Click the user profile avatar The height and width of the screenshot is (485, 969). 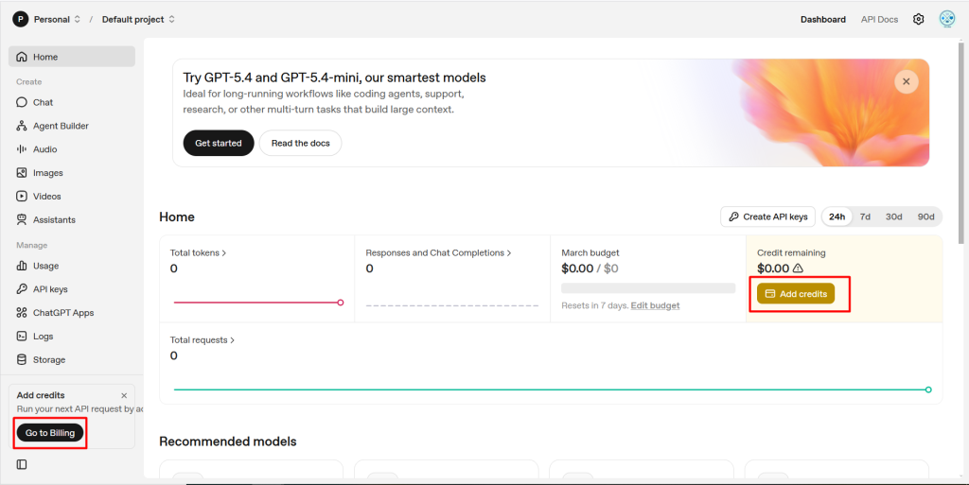pyautogui.click(x=946, y=19)
